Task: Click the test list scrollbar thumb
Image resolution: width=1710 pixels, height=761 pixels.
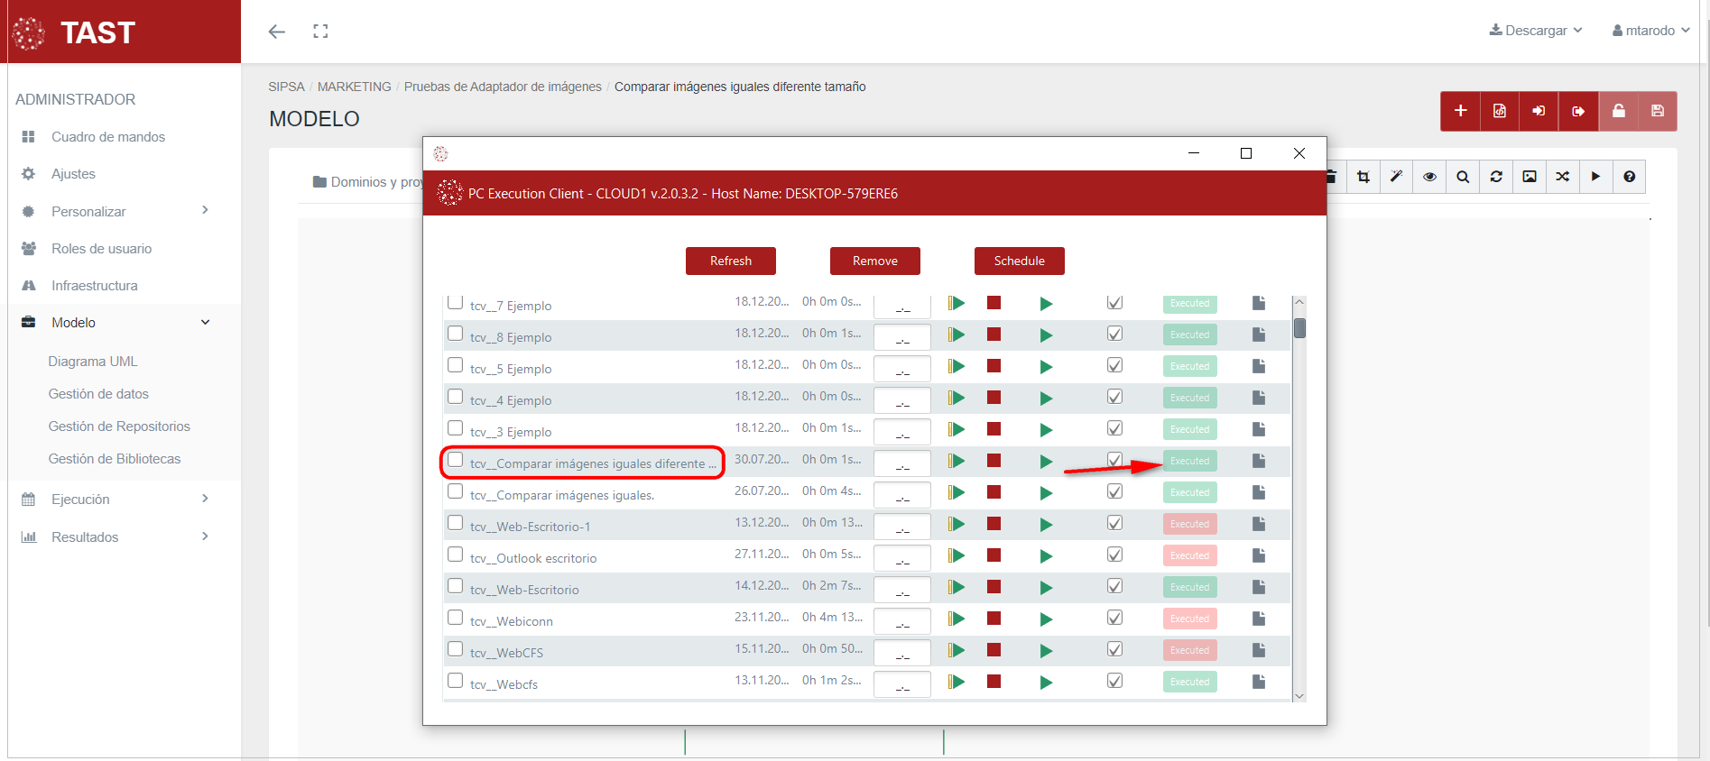Action: pos(1299,327)
